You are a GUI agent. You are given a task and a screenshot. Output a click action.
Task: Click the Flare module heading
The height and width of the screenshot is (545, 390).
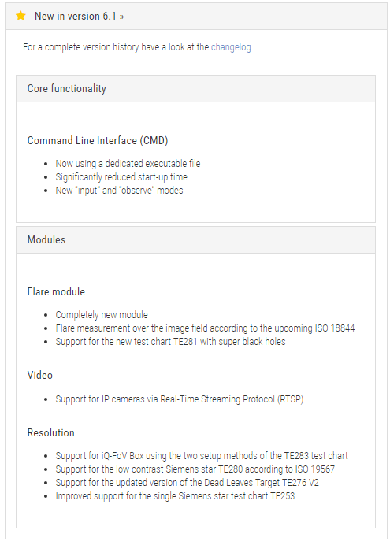56,291
